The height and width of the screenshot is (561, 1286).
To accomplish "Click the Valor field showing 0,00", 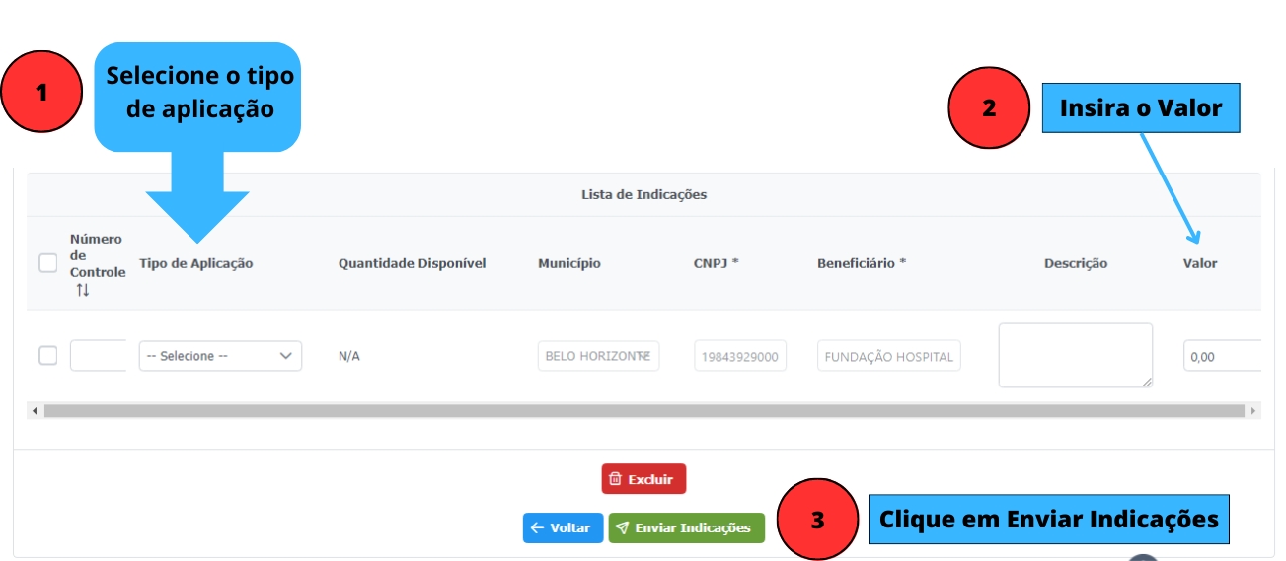I will click(1222, 356).
